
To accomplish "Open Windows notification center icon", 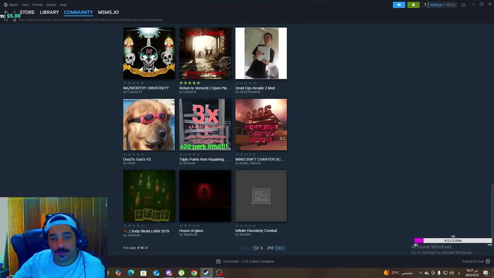I will (486, 273).
